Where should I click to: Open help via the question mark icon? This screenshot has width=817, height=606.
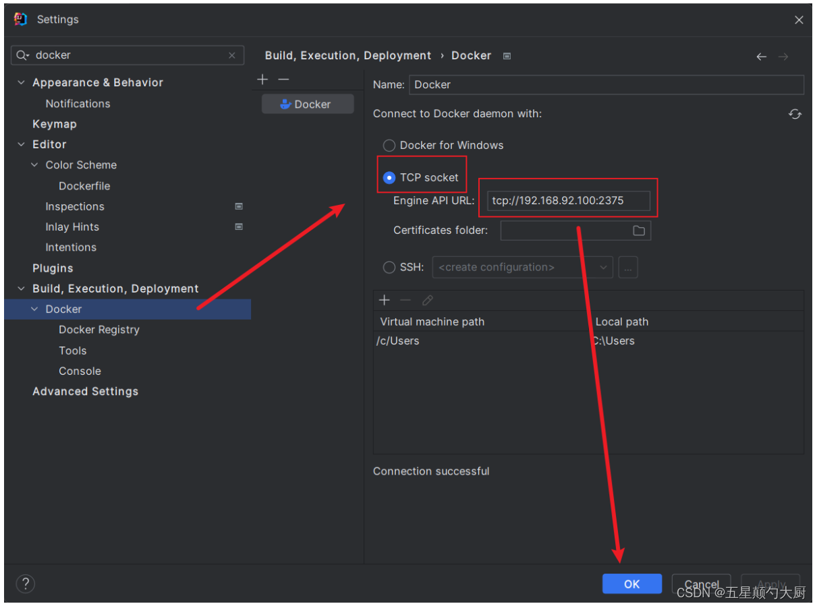25,584
